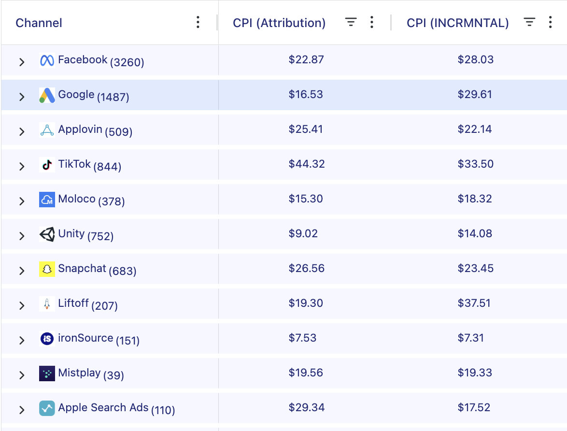Sort by CPI (Attribution) header label
Viewport: 567px width, 431px height.
pos(279,23)
